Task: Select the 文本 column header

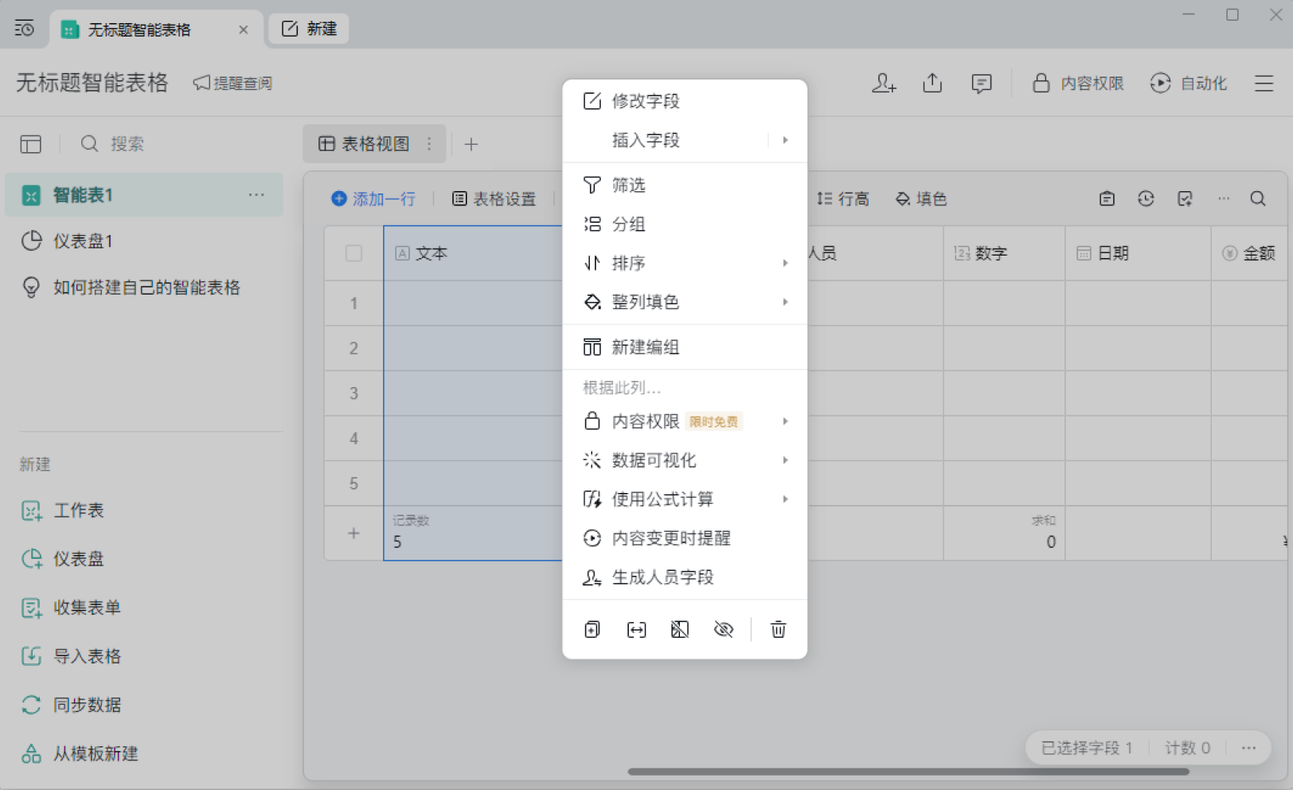Action: (473, 253)
